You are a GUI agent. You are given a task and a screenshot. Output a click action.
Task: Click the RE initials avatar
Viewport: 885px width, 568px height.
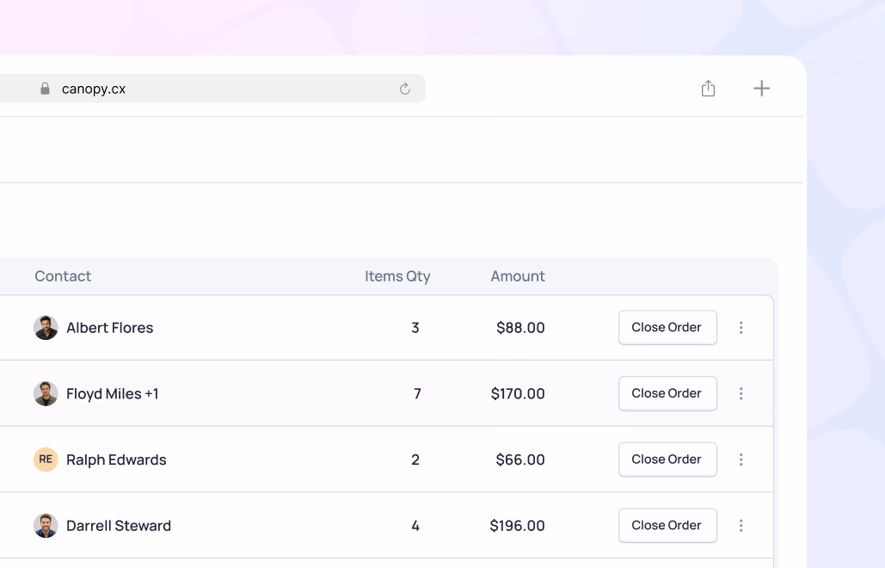click(46, 460)
